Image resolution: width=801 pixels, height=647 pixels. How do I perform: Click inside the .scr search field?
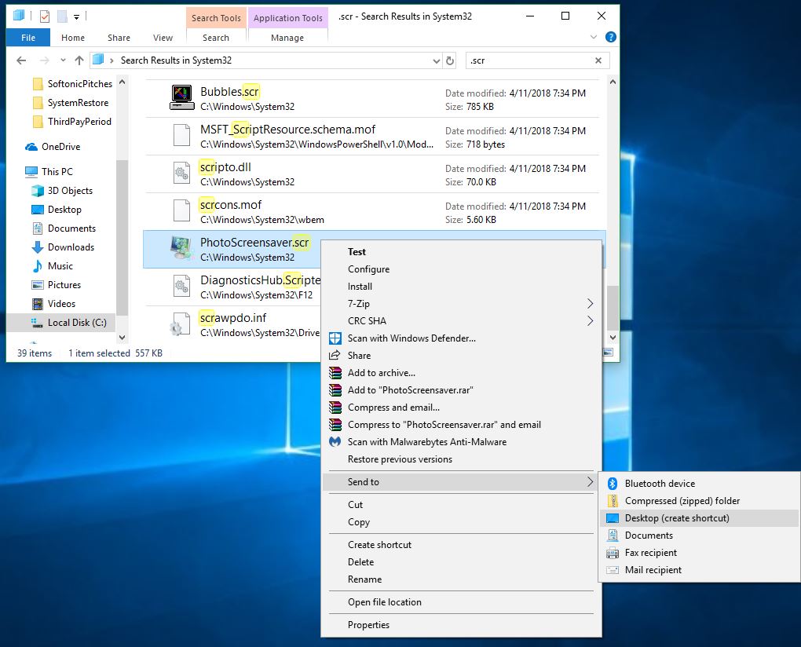coord(526,60)
